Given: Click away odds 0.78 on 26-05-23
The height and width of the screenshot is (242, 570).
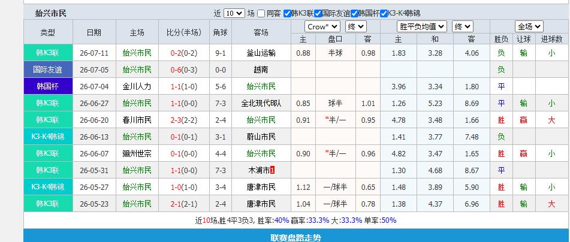Looking at the screenshot, I should (x=368, y=204).
